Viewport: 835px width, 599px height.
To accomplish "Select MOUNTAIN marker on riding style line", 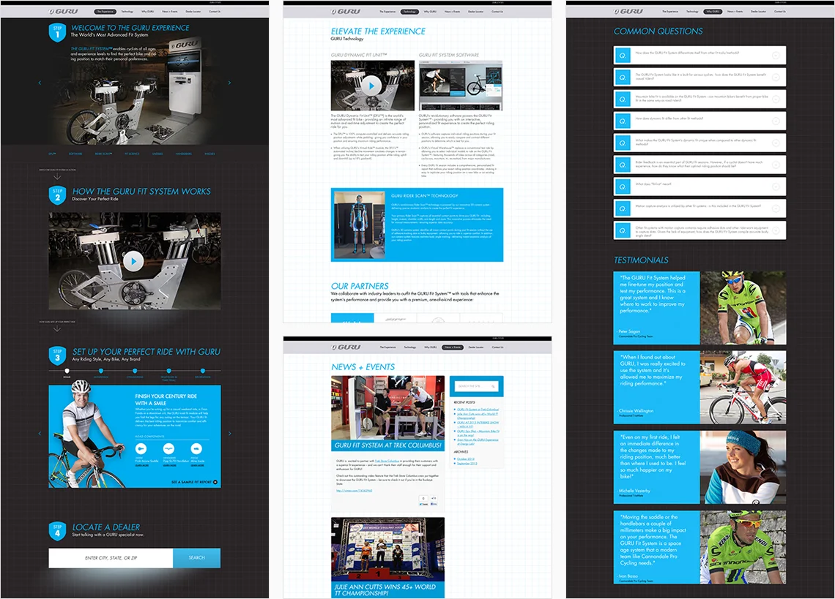I will point(101,371).
